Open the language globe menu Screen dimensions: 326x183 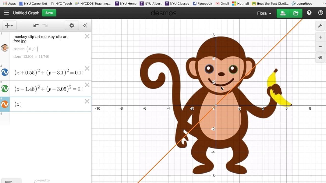(321, 13)
